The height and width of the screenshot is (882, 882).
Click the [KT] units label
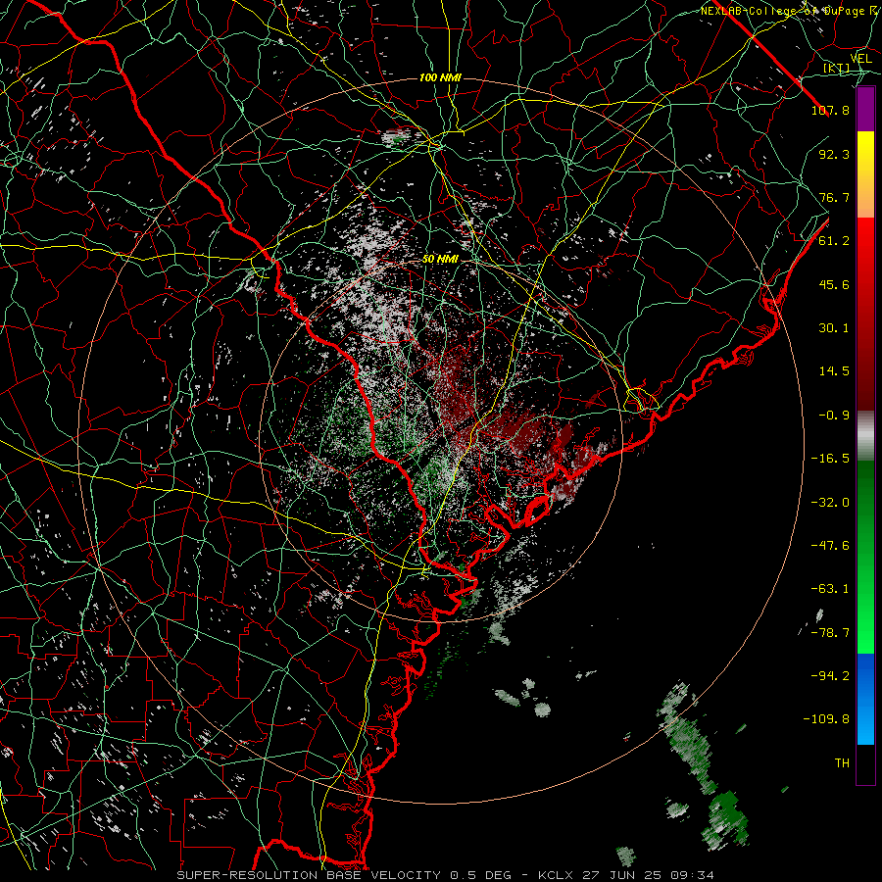pos(837,69)
